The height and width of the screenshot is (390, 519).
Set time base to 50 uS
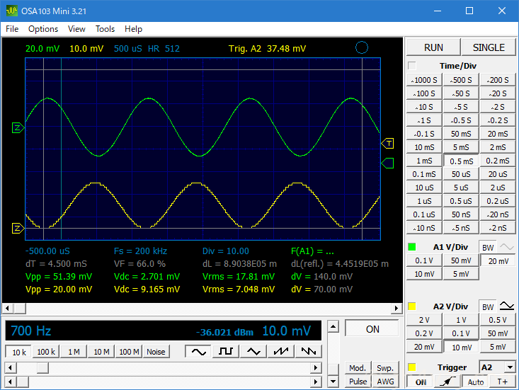point(461,174)
